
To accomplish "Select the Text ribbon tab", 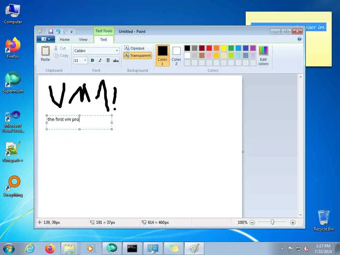I will tap(104, 40).
